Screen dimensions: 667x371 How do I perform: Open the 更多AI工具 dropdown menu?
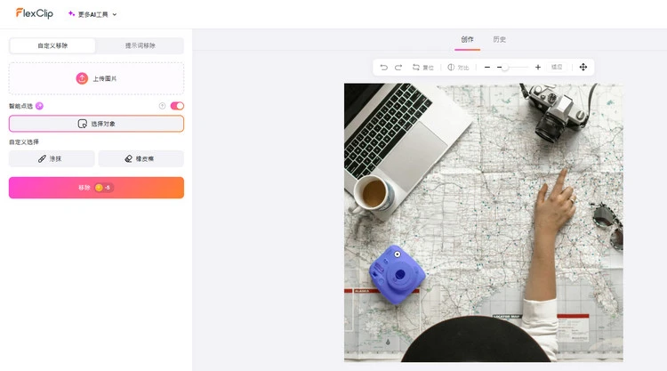click(x=92, y=14)
